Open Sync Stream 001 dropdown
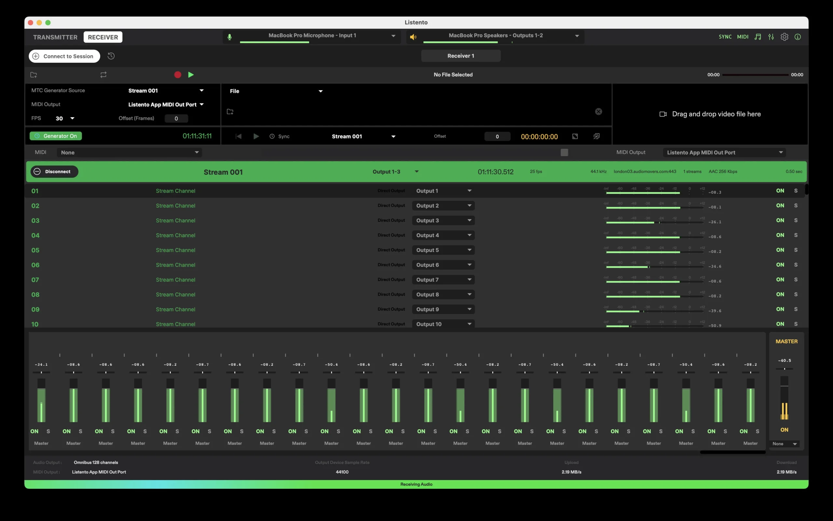 (x=363, y=136)
